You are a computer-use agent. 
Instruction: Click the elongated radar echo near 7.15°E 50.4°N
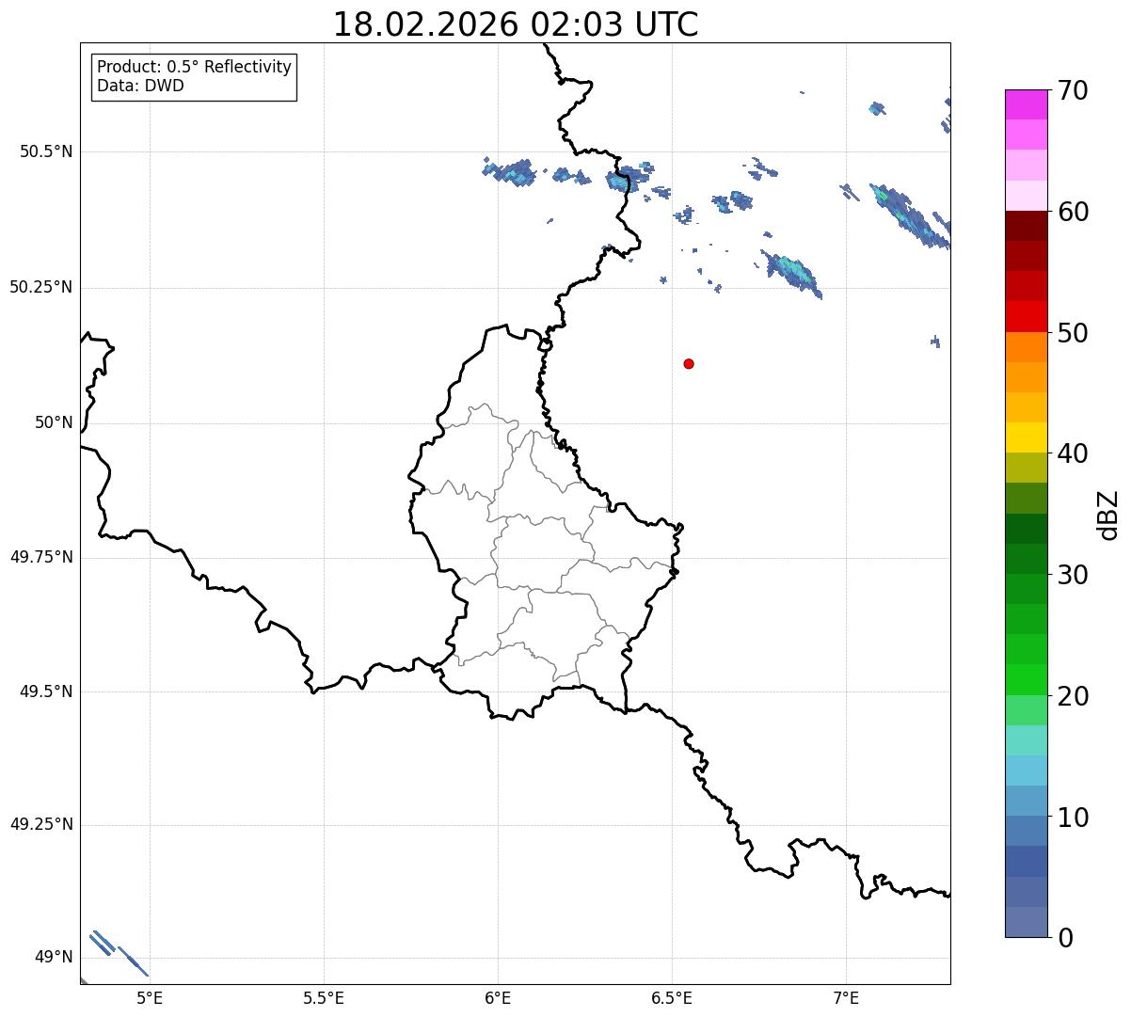tap(909, 215)
